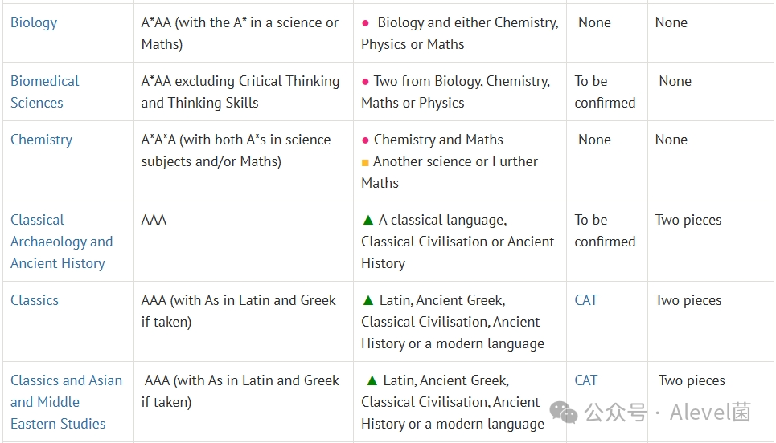Screen dimensions: 776x443
Task: Click green triangle in the Classics row
Action: 367,300
